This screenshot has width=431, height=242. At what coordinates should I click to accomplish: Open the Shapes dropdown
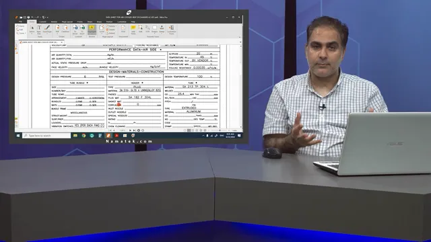[154, 29]
